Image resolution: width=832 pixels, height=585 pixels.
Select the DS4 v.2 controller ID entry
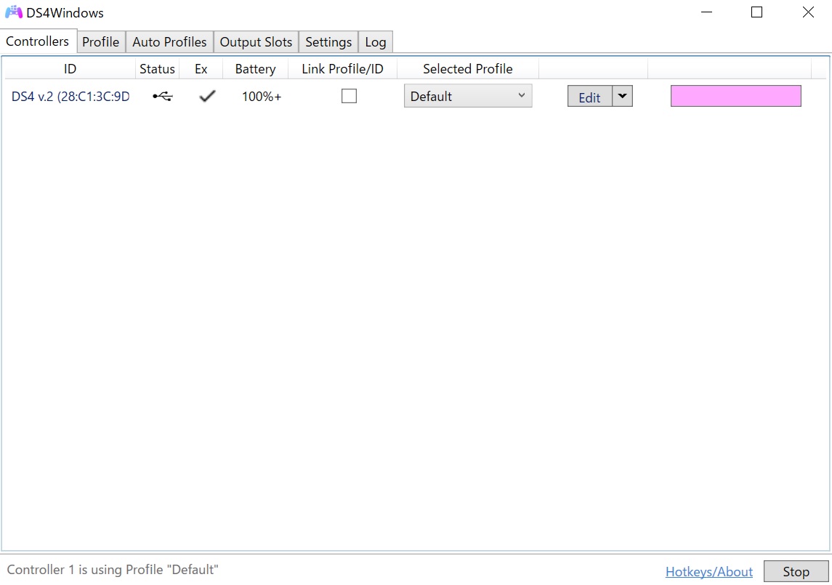[70, 96]
